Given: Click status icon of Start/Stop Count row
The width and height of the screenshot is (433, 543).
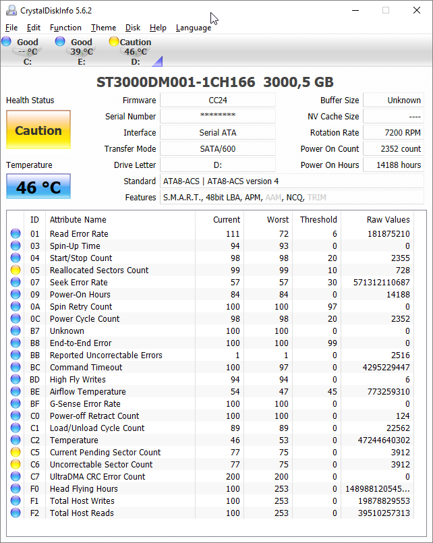Looking at the screenshot, I should [16, 258].
